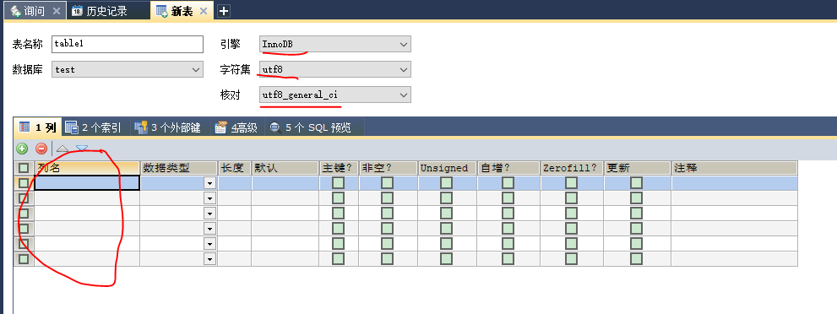Screen dimensions: 837x314
Task: Open fourth row 数据类型 dropdown arrow
Action: pyautogui.click(x=209, y=229)
